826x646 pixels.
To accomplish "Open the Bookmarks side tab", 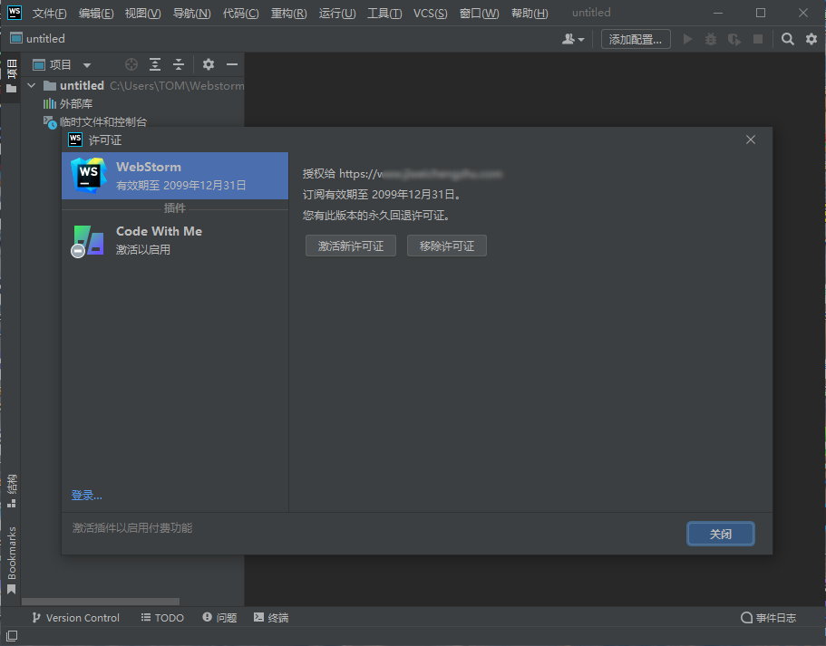I will click(x=11, y=560).
